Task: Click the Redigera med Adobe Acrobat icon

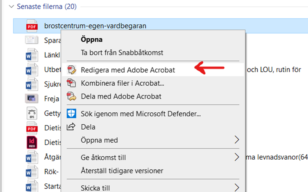Action: point(71,70)
